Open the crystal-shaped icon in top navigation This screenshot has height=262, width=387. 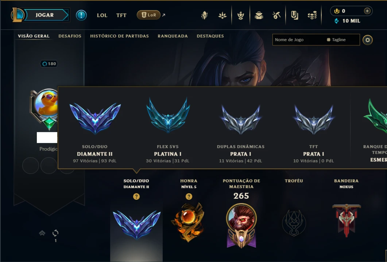pos(204,15)
